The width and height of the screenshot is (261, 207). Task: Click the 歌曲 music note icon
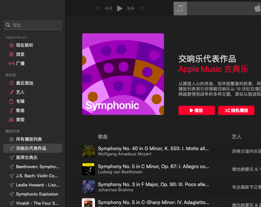[x=11, y=110]
